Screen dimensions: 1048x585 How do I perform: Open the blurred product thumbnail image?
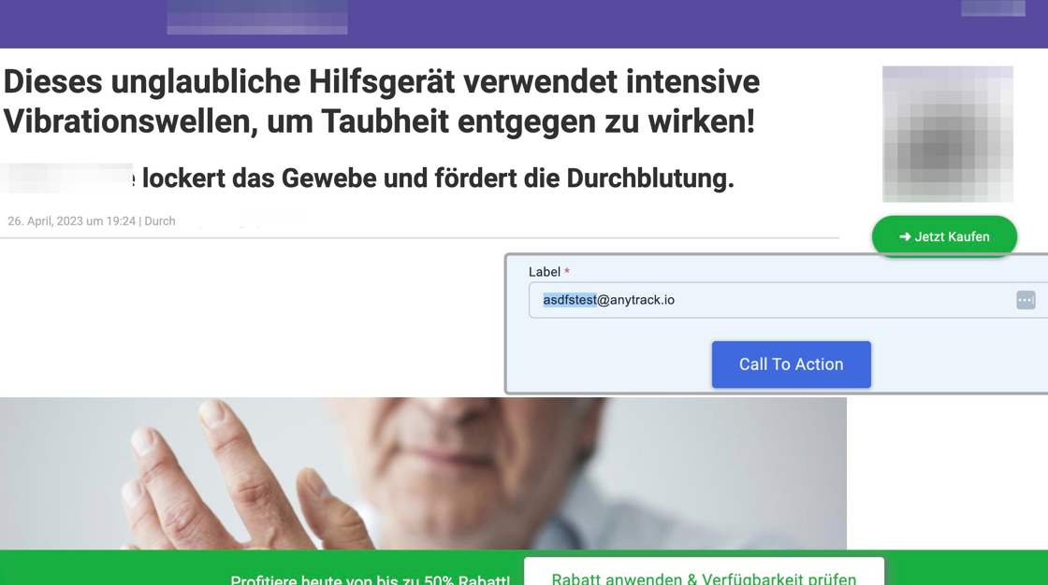948,135
